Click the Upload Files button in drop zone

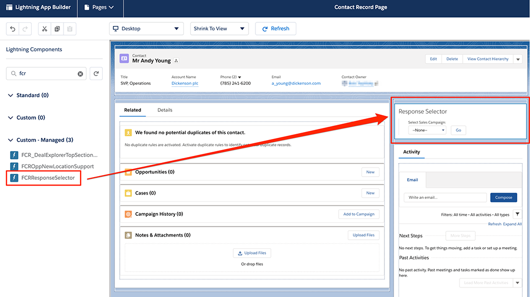[252, 253]
